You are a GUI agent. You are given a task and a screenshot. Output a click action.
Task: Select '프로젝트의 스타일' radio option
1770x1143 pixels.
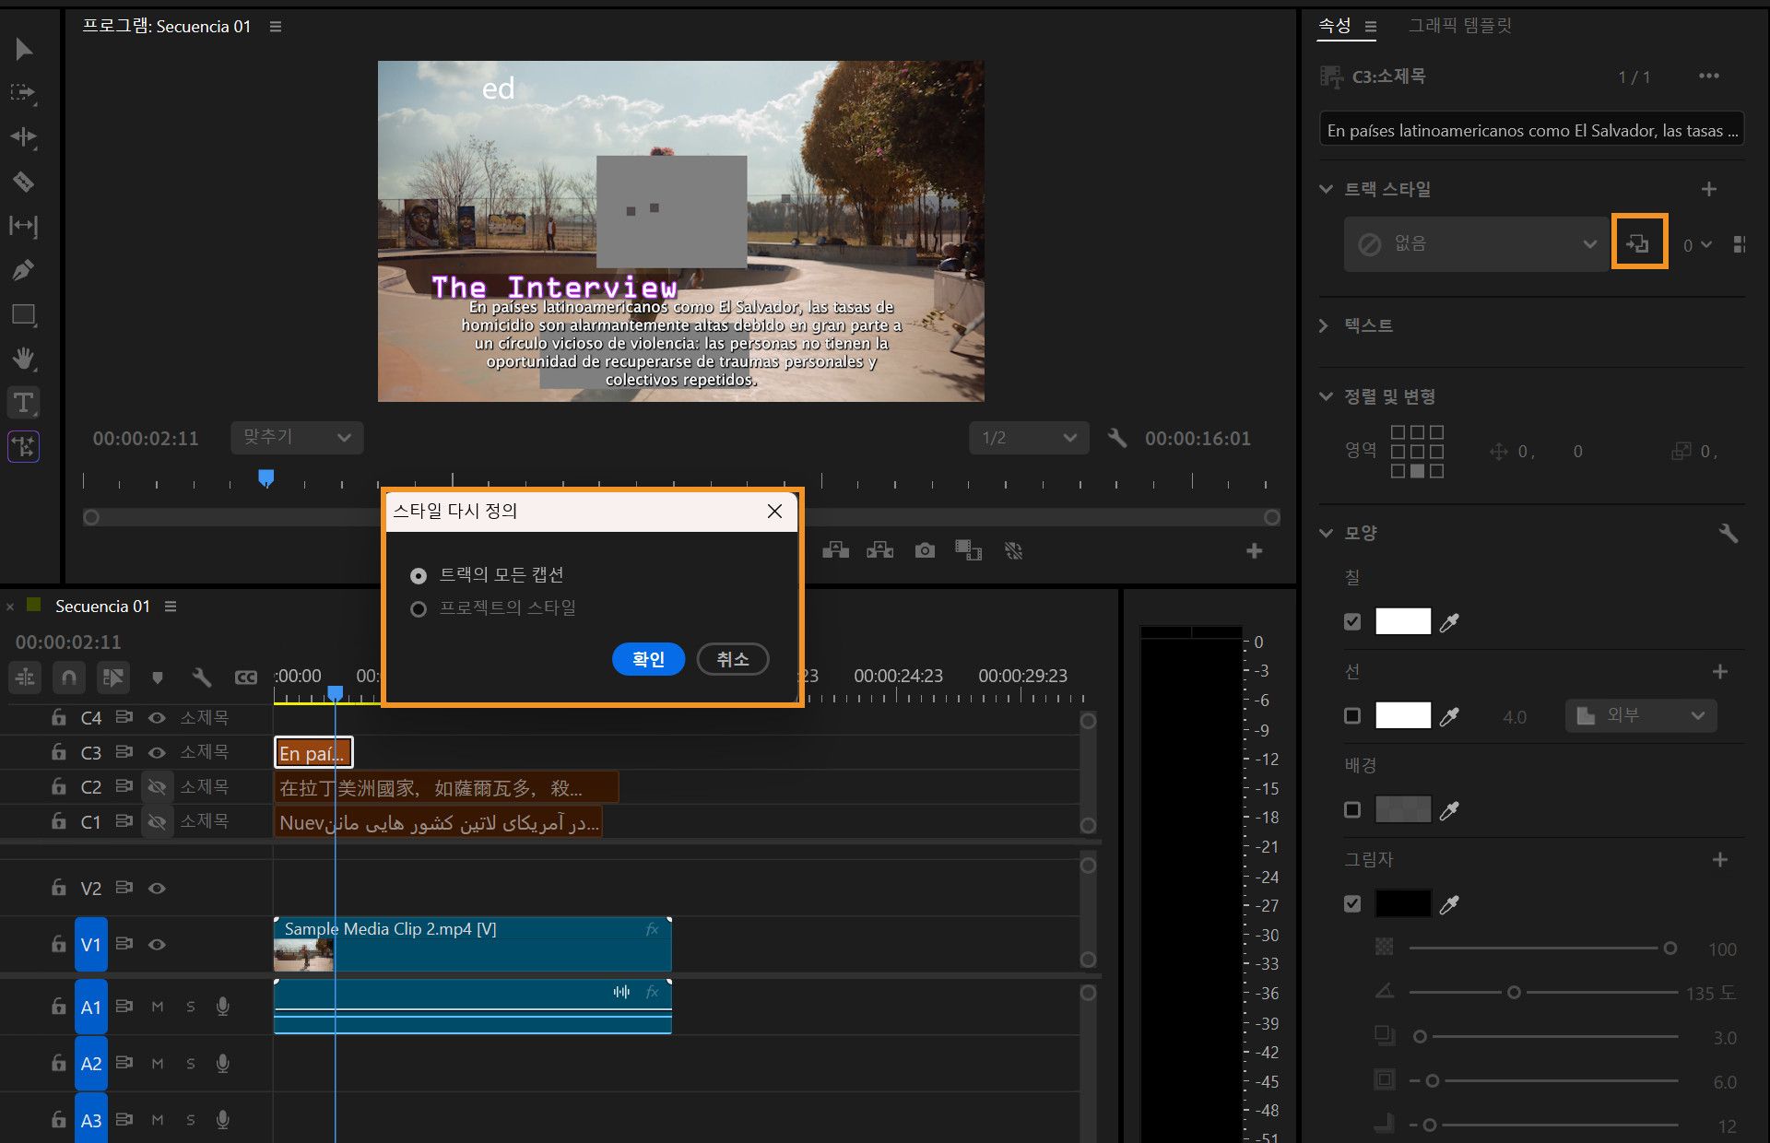[x=419, y=609]
